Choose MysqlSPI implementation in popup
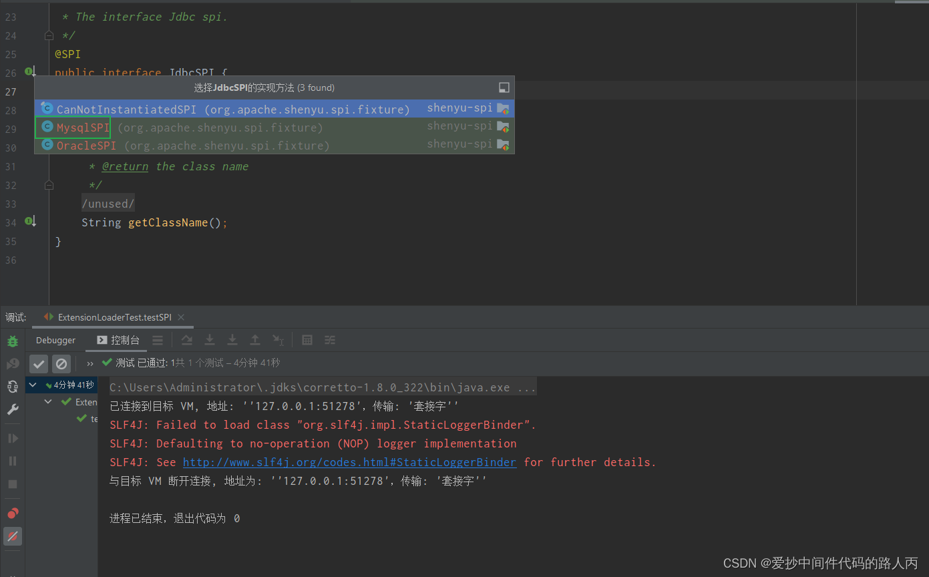 (274, 127)
